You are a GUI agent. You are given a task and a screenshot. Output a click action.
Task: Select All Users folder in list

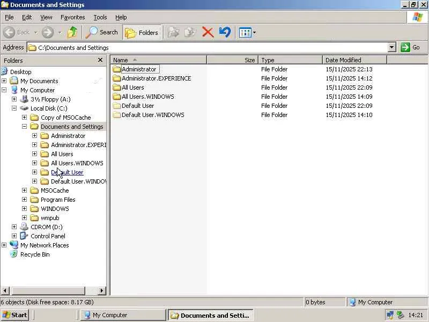point(129,87)
